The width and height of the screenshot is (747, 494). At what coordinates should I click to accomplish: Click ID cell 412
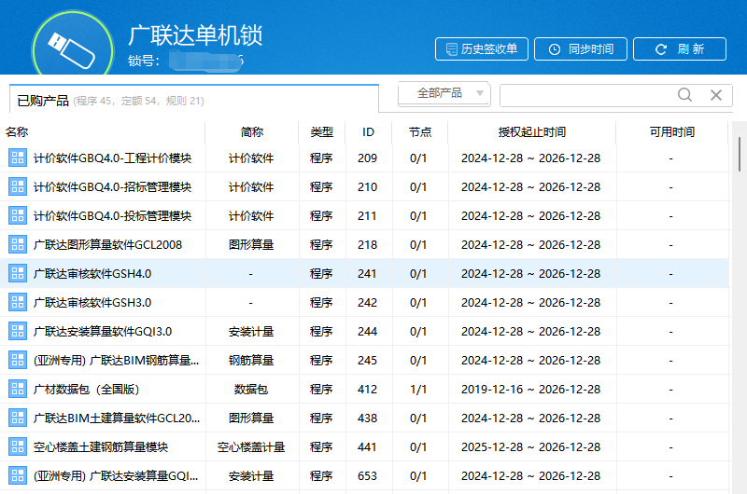pyautogui.click(x=367, y=389)
